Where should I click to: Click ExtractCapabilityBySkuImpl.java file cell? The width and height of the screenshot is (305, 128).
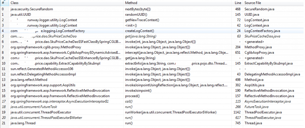269,64
